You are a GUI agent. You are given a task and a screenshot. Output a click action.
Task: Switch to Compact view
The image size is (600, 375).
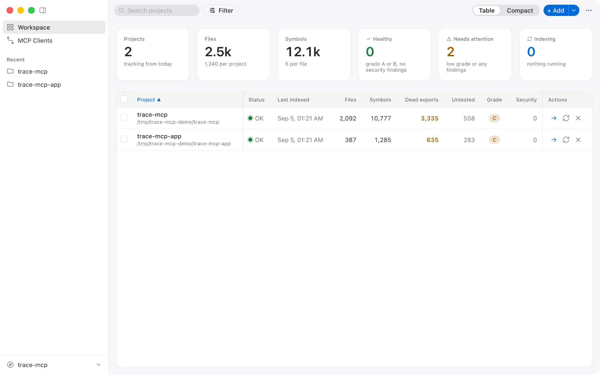coord(520,10)
